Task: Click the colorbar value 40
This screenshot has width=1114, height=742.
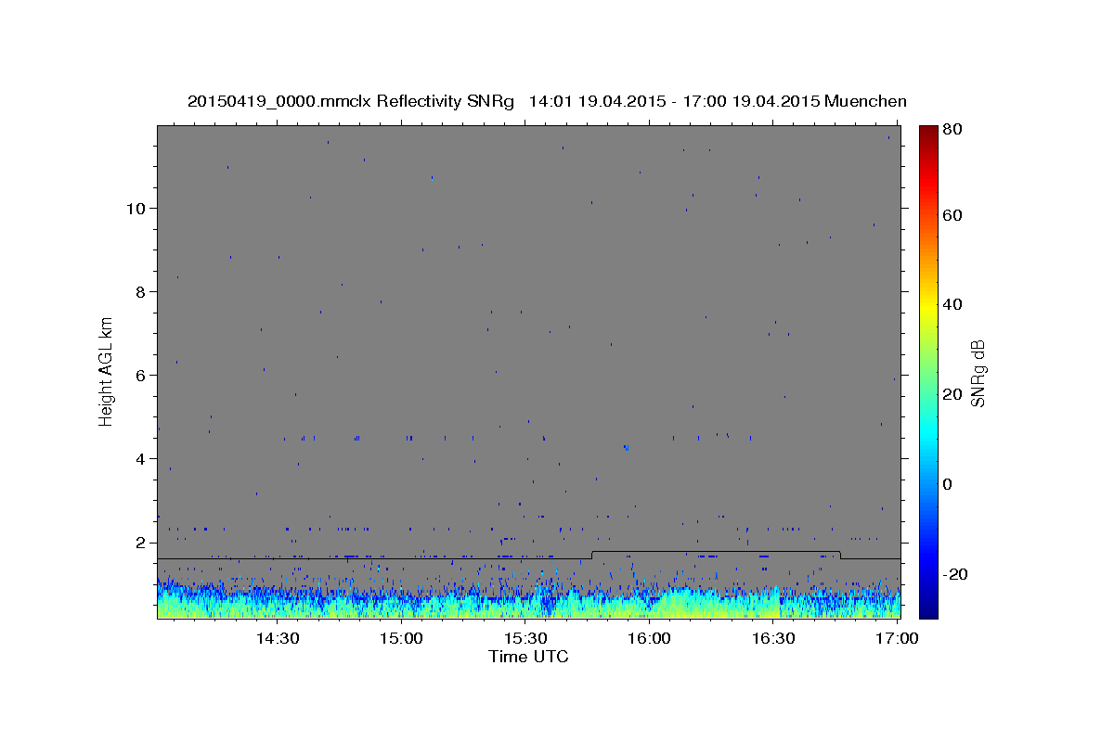Action: [953, 304]
